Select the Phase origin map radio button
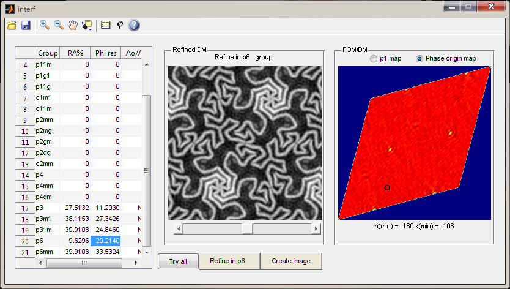The image size is (510, 289). pos(419,59)
